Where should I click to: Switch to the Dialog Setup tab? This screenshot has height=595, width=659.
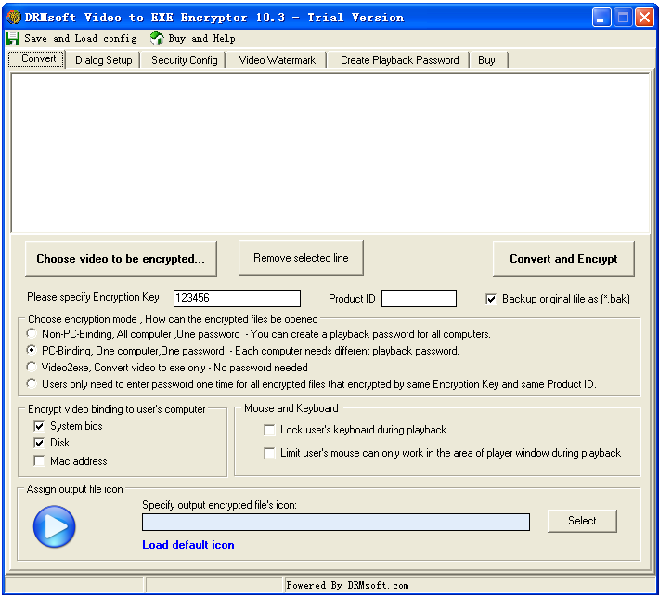(103, 60)
